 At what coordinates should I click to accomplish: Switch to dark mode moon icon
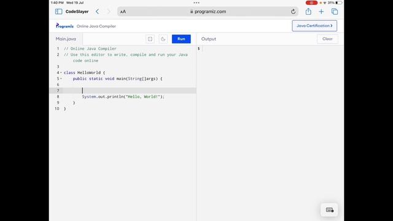[163, 39]
